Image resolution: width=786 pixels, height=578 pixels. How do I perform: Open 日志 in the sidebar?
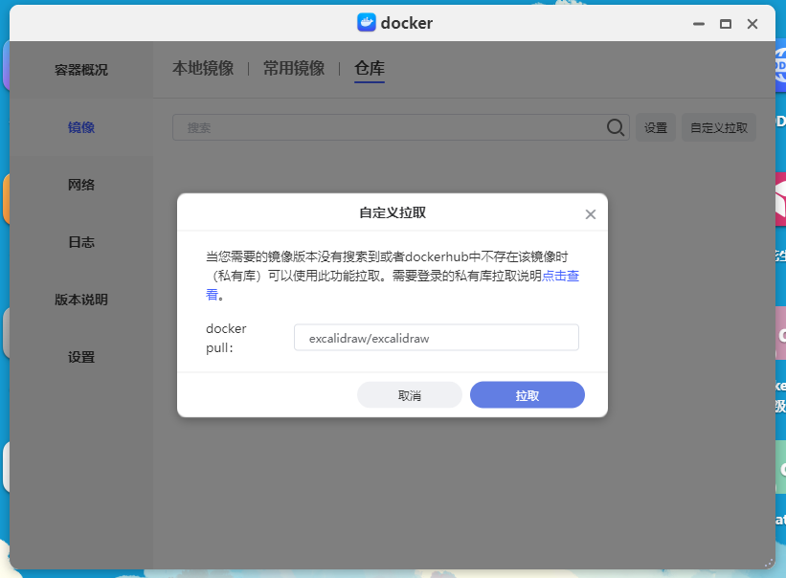pyautogui.click(x=81, y=242)
